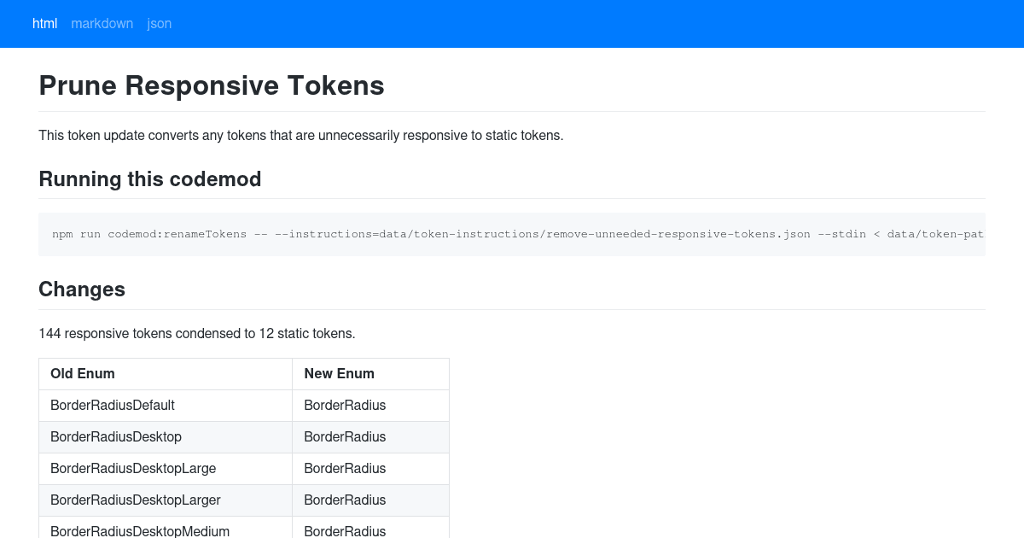Screen dimensions: 1024x538
Task: Click the Old Enum column header
Action: (83, 373)
